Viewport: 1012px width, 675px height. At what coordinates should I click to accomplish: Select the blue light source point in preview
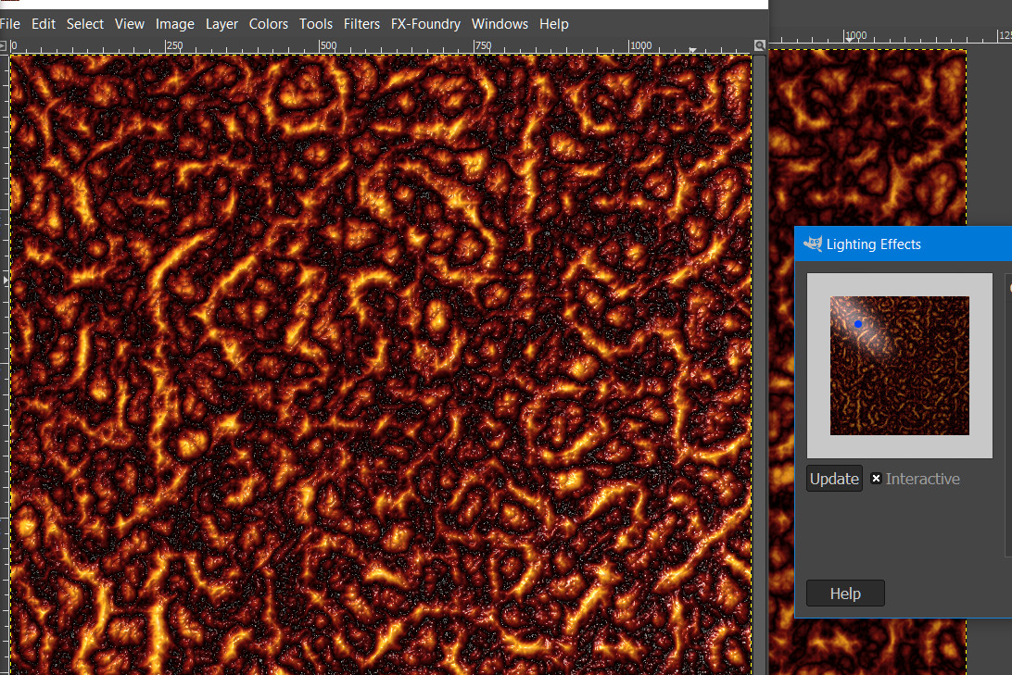point(858,324)
